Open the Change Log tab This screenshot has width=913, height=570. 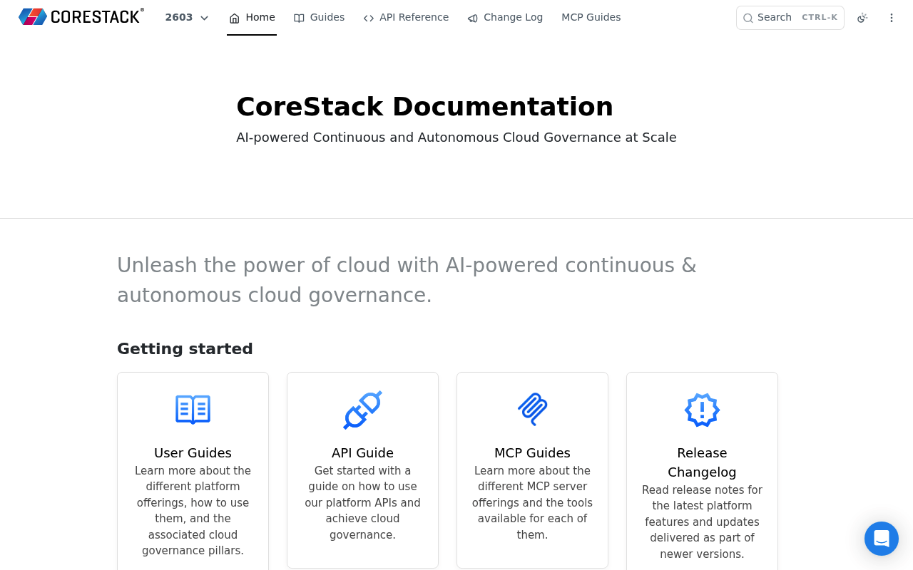pos(505,18)
